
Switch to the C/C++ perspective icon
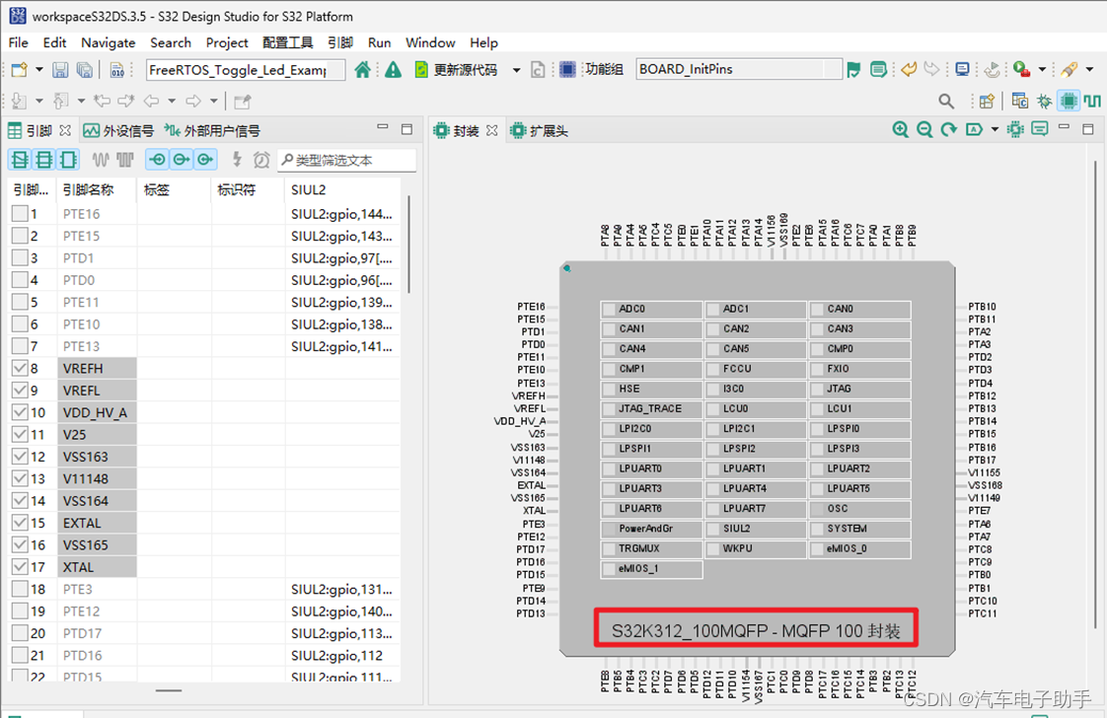1019,101
